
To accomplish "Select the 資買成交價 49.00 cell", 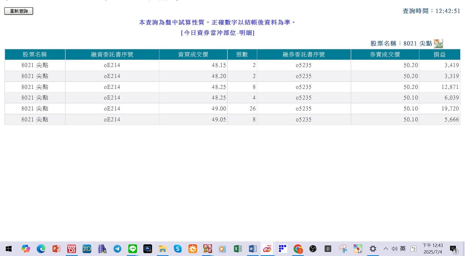I will pos(193,109).
